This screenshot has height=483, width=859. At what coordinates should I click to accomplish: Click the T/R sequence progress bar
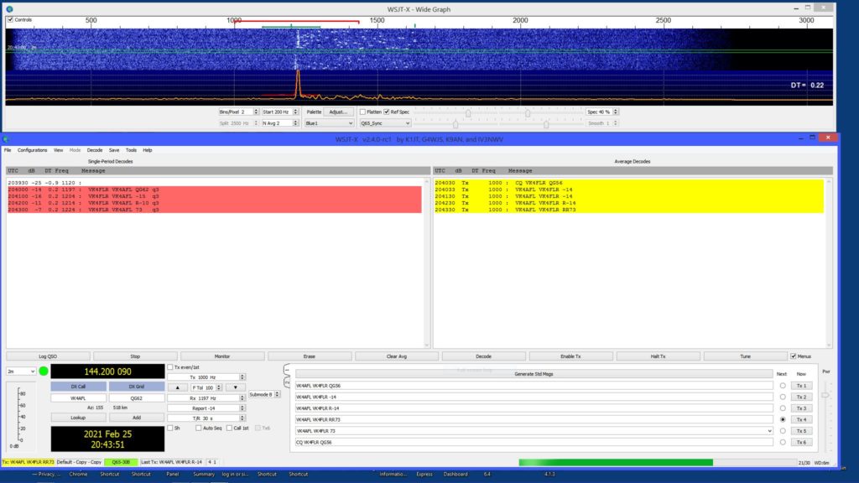(658, 463)
